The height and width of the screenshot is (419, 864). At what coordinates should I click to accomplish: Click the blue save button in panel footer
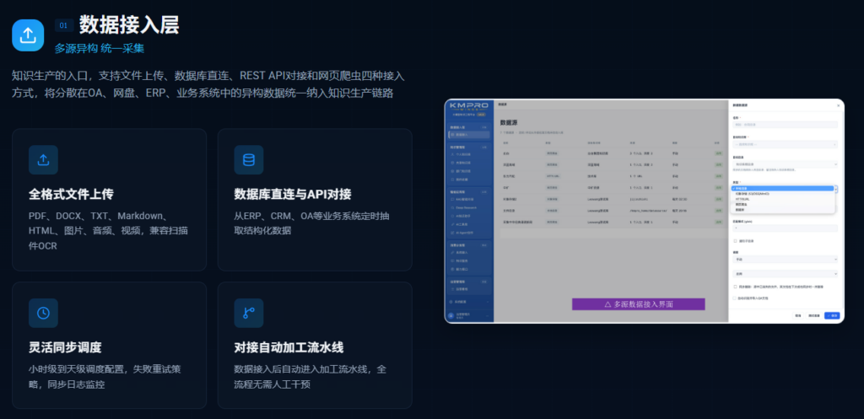pyautogui.click(x=832, y=315)
